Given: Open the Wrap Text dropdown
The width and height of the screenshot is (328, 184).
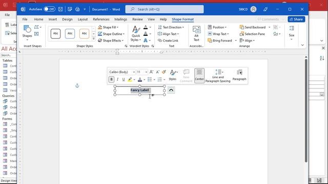Looking at the screenshot, I should click(x=218, y=34).
